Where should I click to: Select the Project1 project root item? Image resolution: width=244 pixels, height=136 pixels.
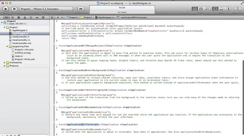pos(25,23)
